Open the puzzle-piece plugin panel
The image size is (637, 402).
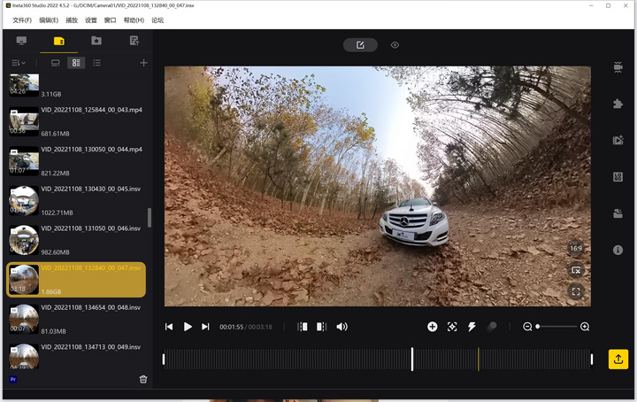(x=618, y=104)
